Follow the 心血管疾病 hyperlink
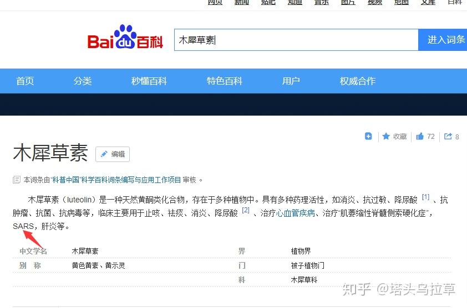This screenshot has width=467, height=308. [296, 213]
